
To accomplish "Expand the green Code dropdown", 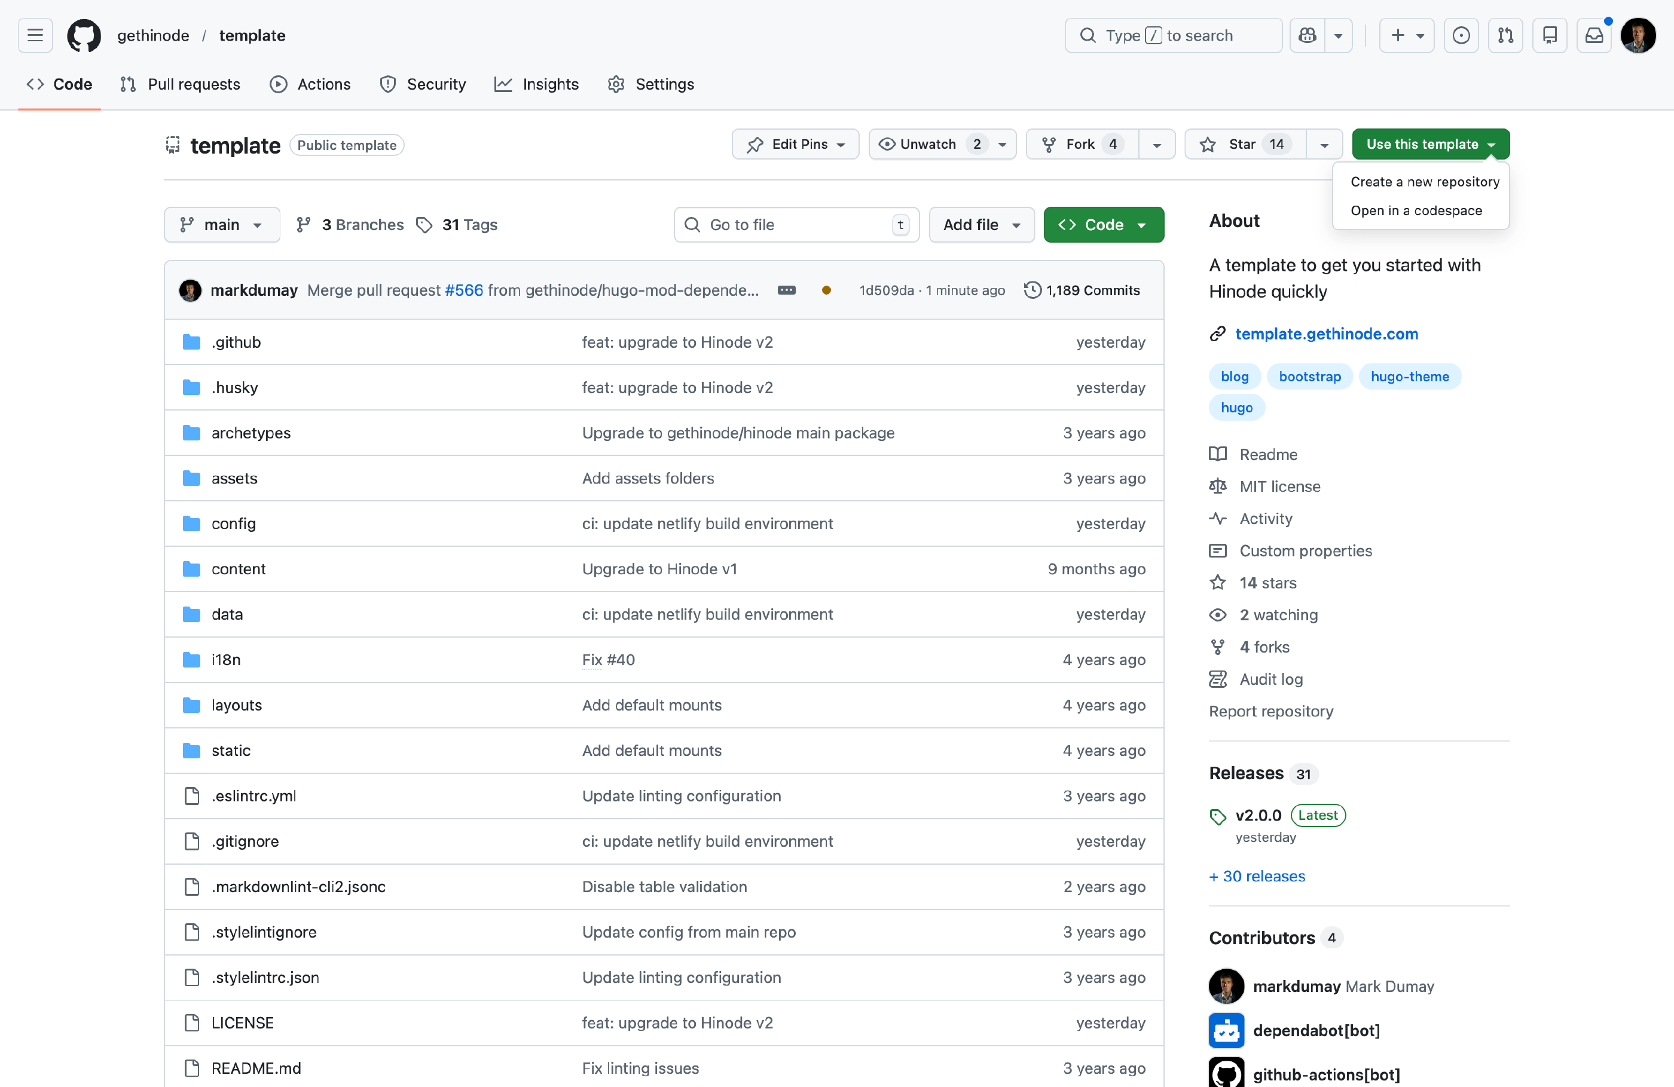I will (x=1103, y=225).
